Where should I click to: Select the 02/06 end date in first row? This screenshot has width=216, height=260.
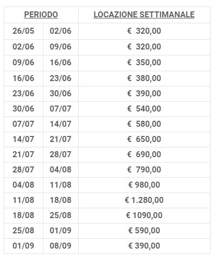[x=60, y=31]
